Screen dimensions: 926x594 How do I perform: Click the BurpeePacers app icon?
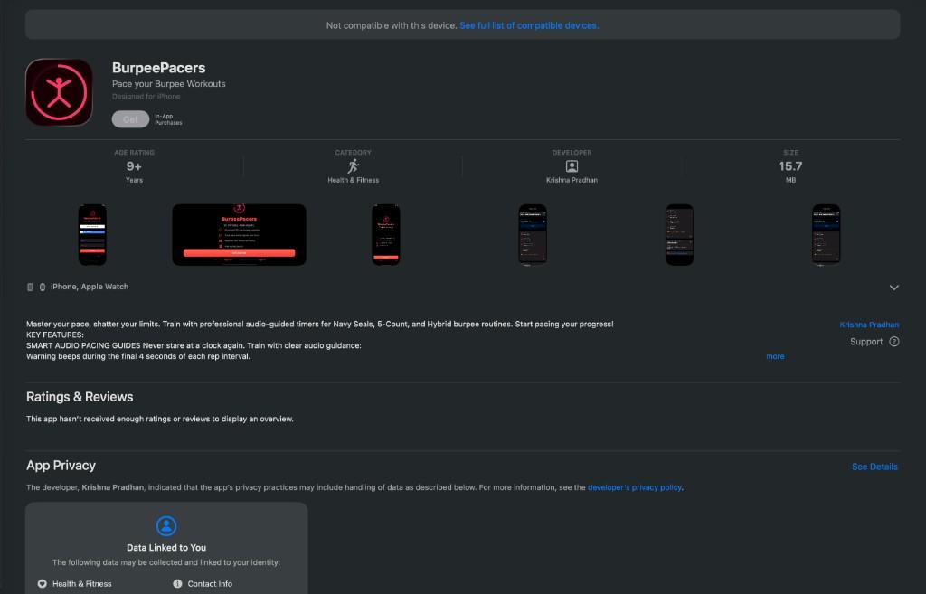coord(59,92)
